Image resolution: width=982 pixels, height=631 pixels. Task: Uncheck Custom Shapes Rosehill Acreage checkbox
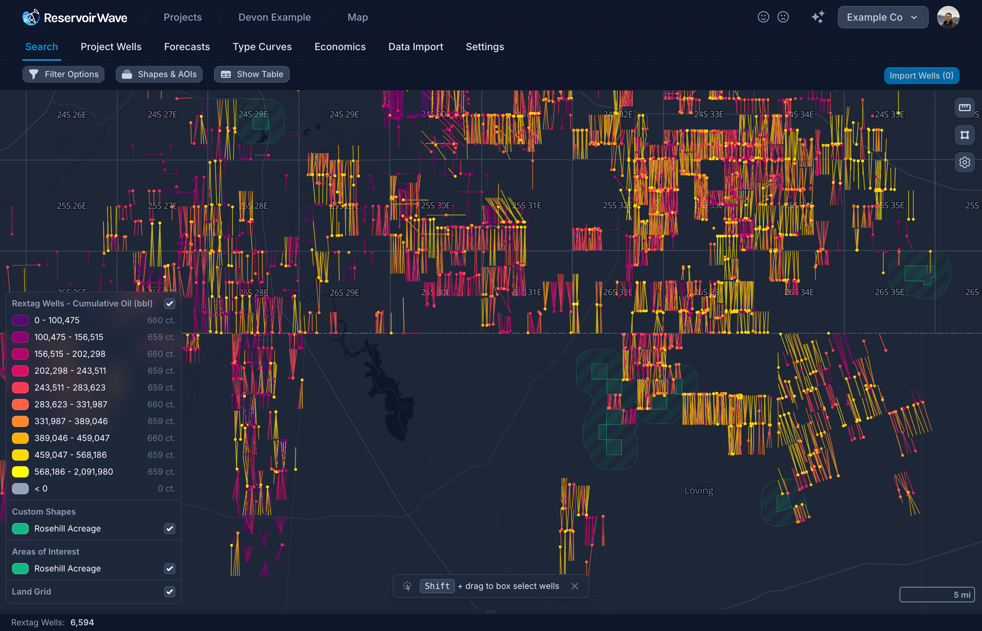[170, 529]
